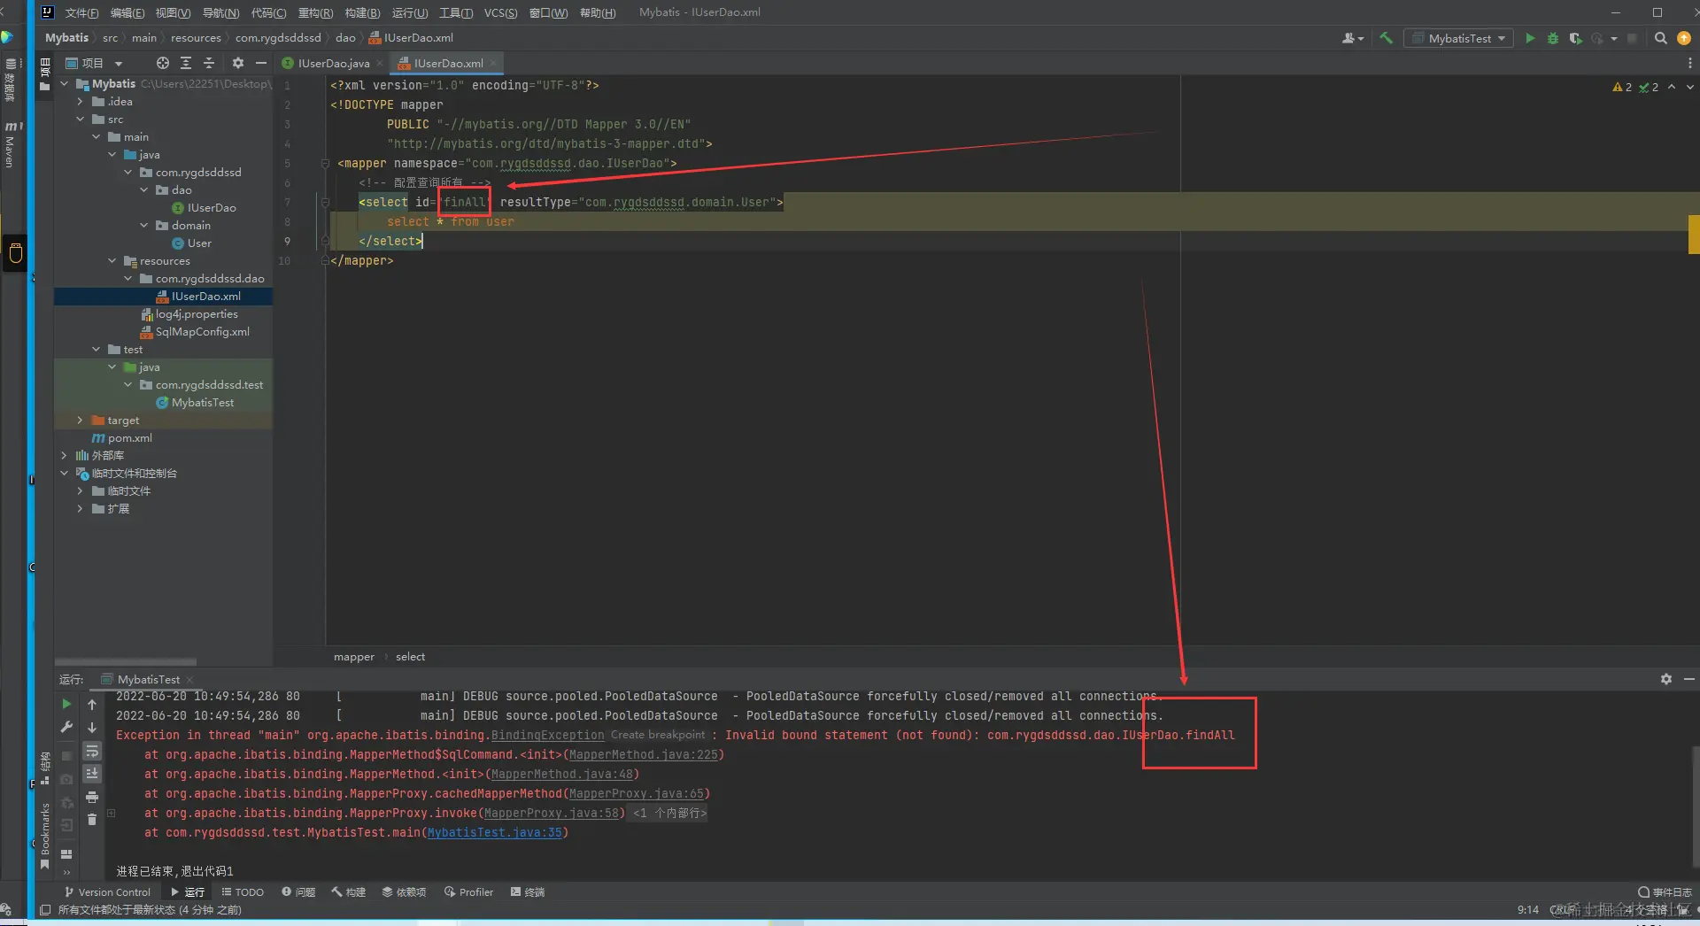Click the yellow warning stripe marker in editor
Viewport: 1700px width, 926px height.
tap(1694, 235)
